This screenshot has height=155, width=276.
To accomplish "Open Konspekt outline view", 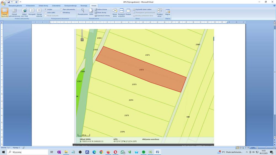I will click(x=32, y=12).
